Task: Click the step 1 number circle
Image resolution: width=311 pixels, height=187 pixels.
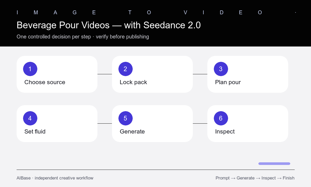Action: 30,69
